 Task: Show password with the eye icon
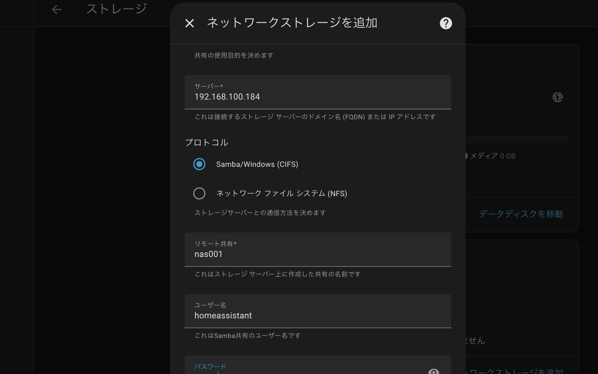pyautogui.click(x=433, y=371)
